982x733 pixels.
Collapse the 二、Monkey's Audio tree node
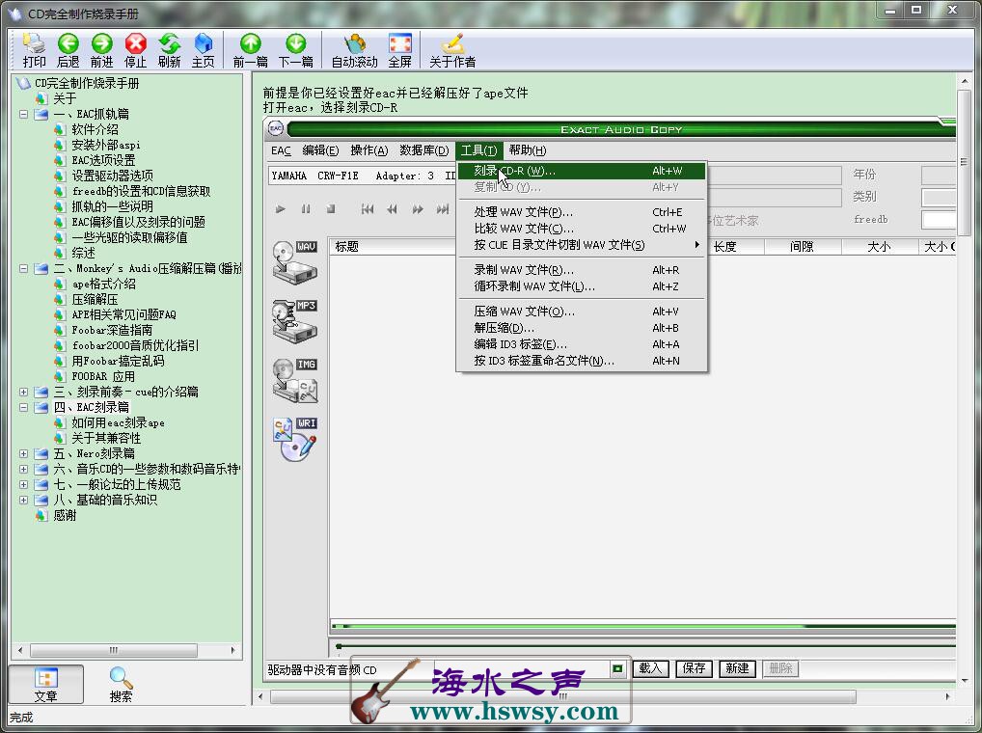(x=23, y=268)
